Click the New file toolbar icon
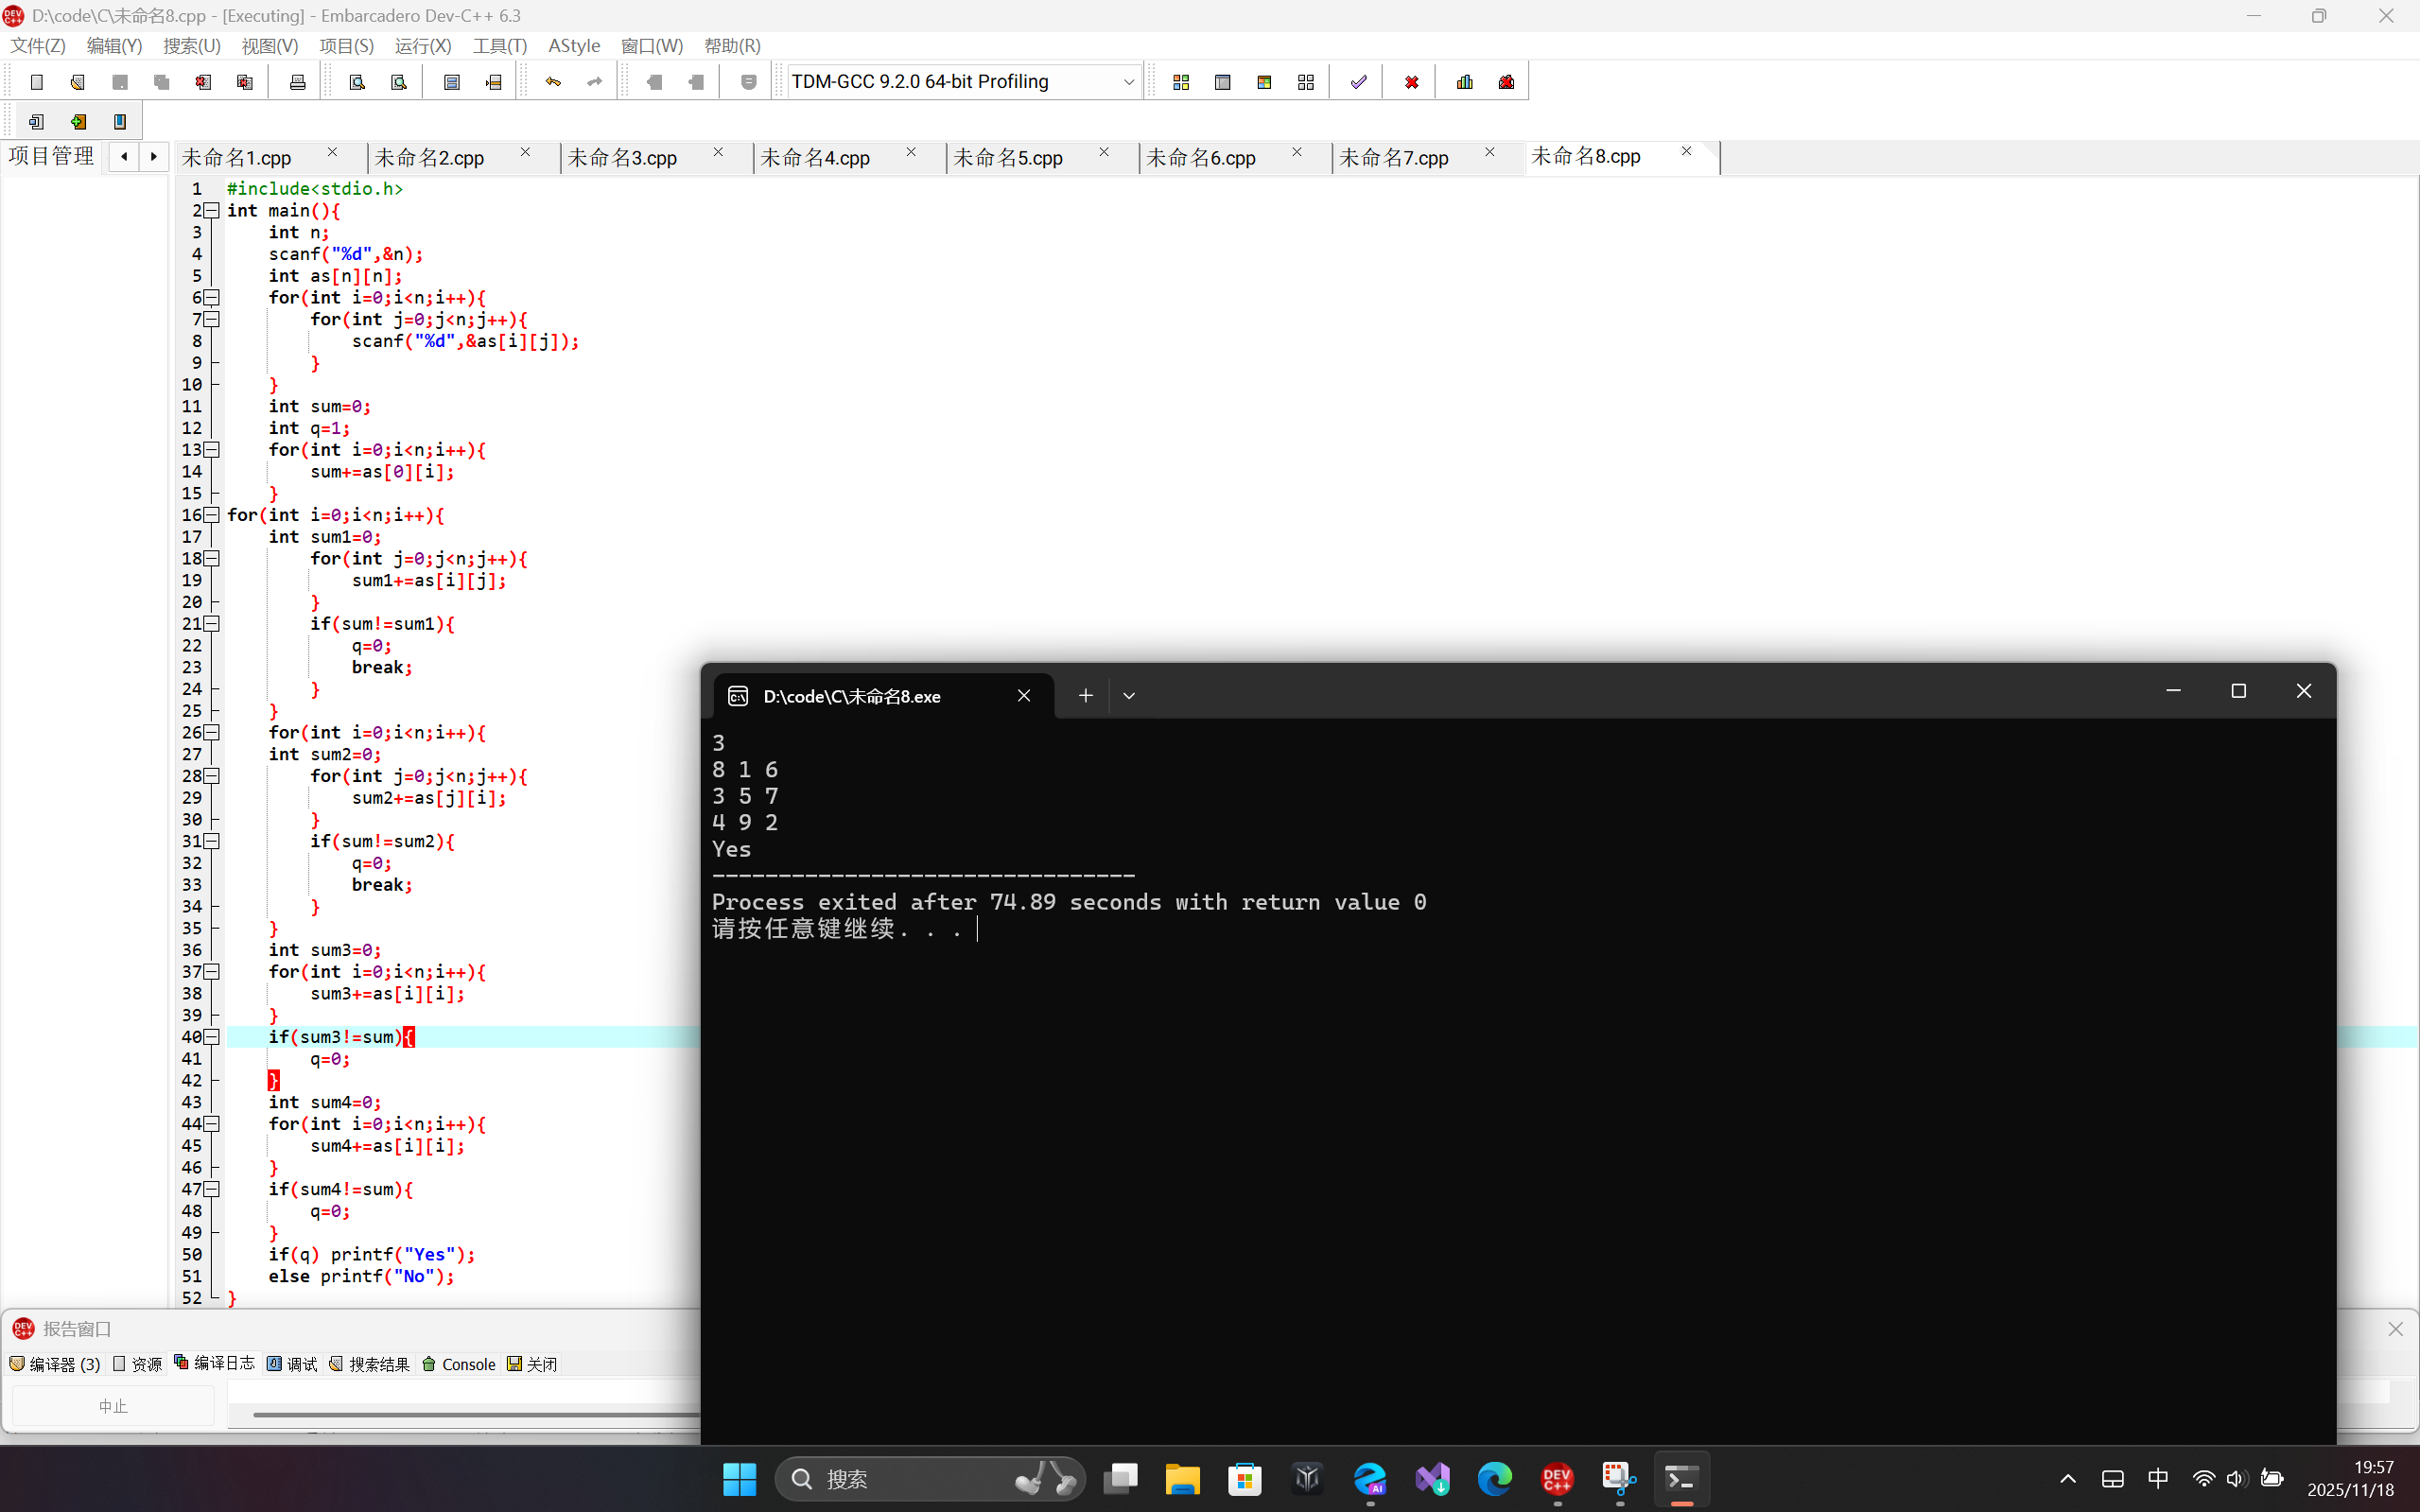This screenshot has height=1512, width=2420. pyautogui.click(x=37, y=82)
